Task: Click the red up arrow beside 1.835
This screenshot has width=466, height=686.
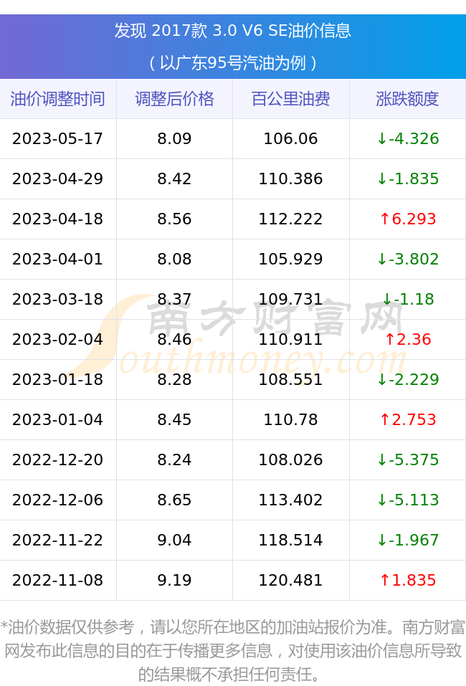Action: click(x=384, y=580)
